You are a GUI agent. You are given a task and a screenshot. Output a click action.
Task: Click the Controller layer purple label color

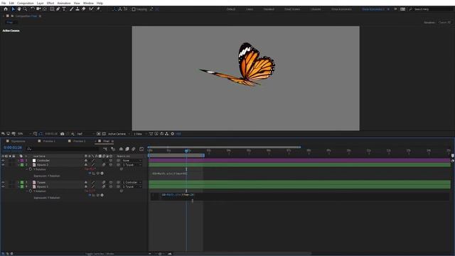[22, 161]
